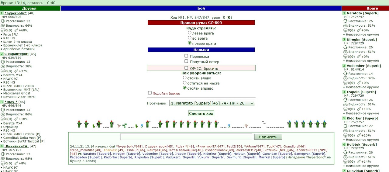
Task: Click bullet bonus icon showing +37%
Action: pos(16,71)
